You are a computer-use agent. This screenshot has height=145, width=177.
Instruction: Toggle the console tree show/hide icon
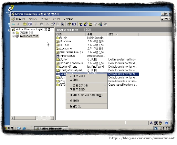(30, 24)
